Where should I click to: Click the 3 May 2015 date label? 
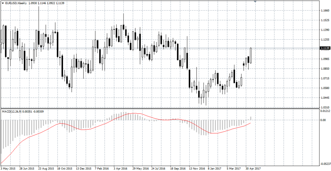pos(8,168)
